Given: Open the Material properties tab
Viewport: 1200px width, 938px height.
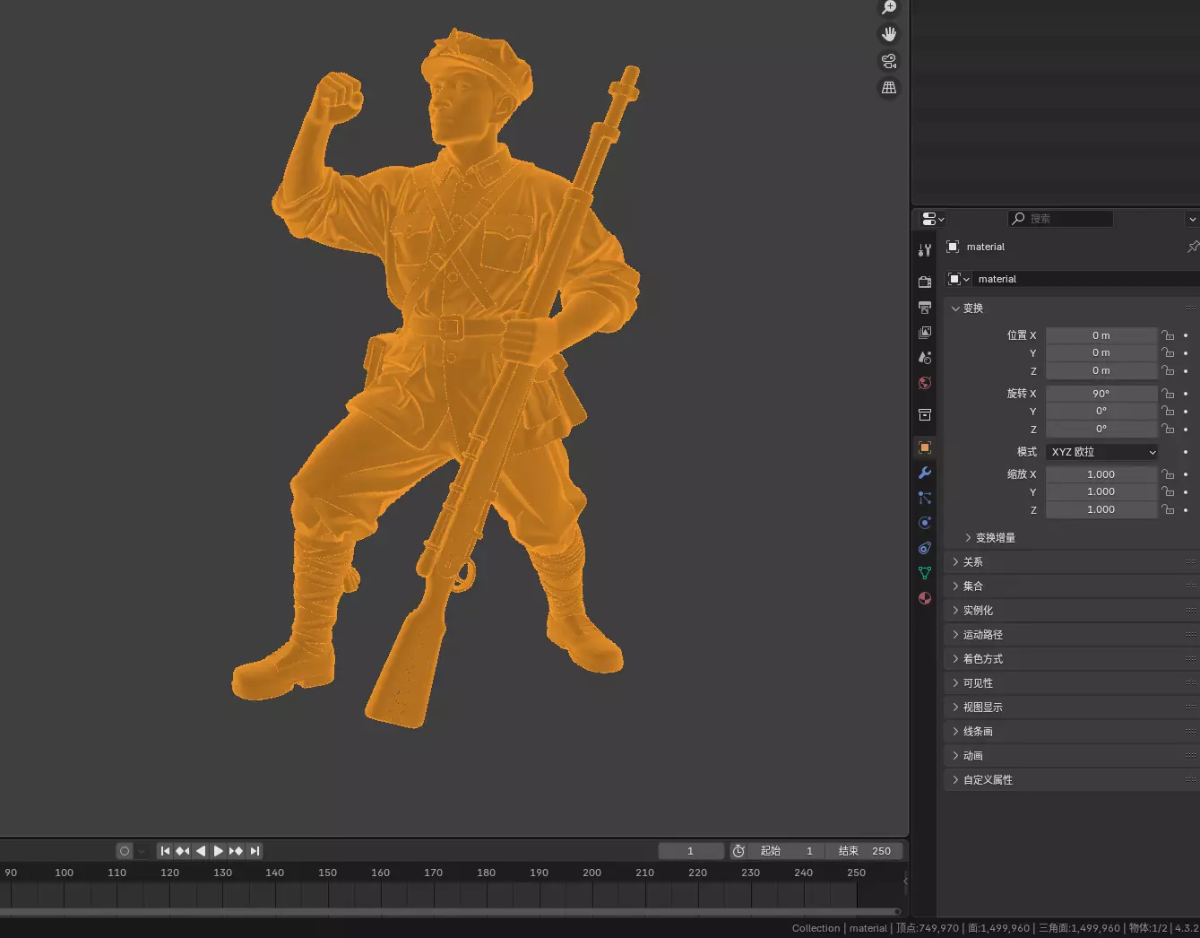Looking at the screenshot, I should (925, 598).
